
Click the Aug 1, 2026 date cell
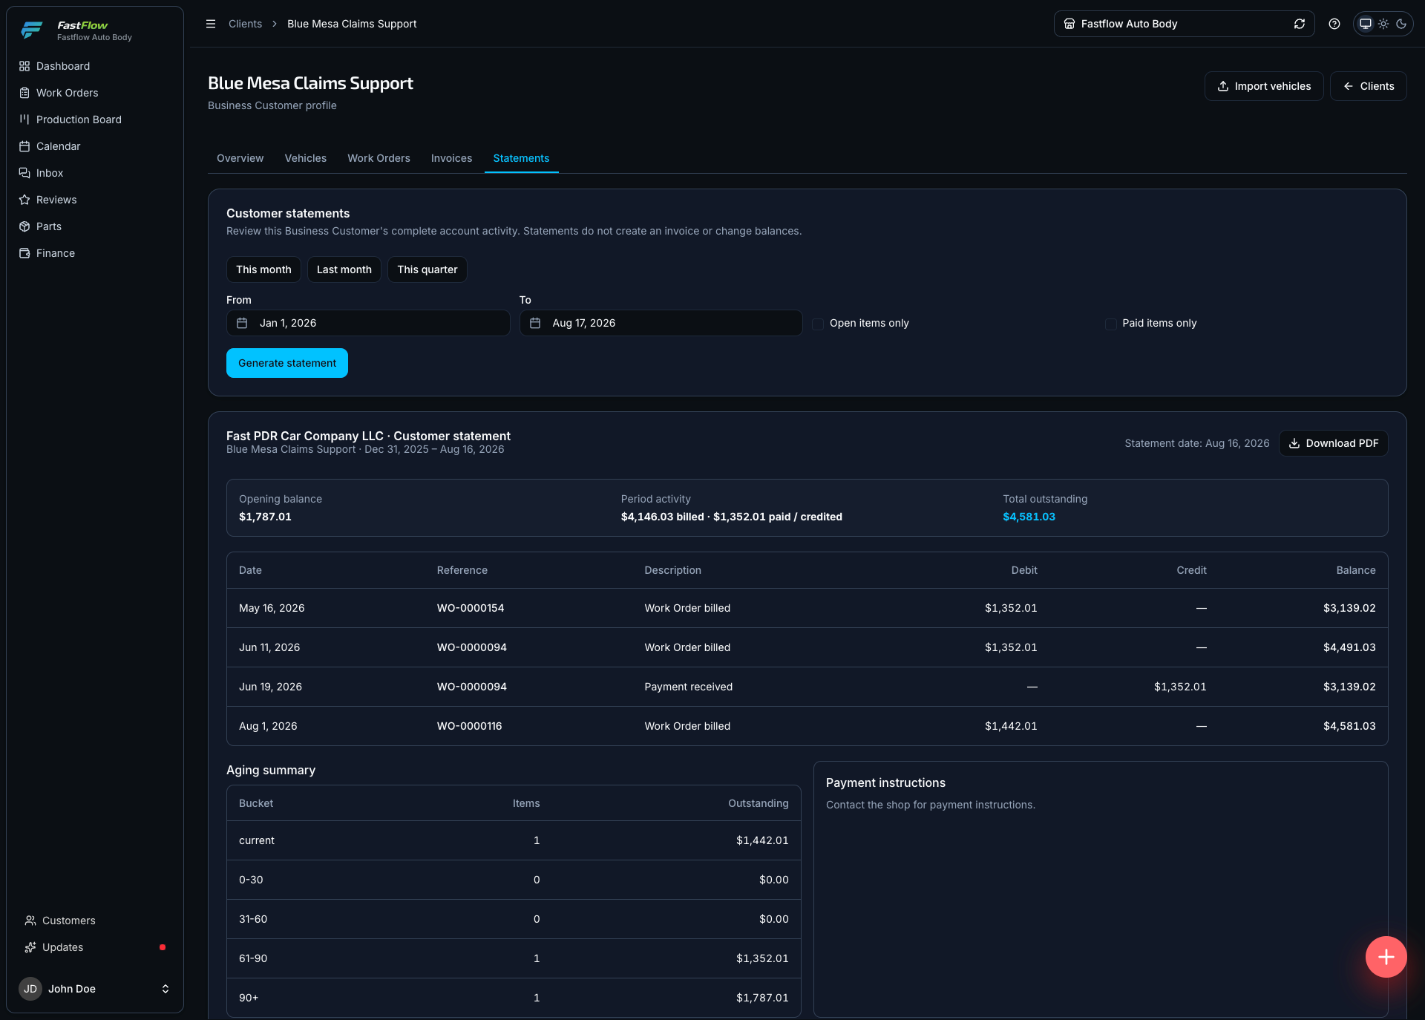268,726
